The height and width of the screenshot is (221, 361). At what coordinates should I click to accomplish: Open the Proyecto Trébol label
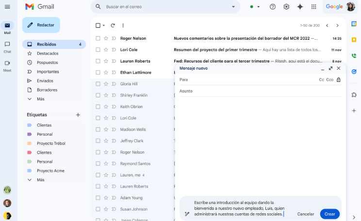click(x=51, y=143)
